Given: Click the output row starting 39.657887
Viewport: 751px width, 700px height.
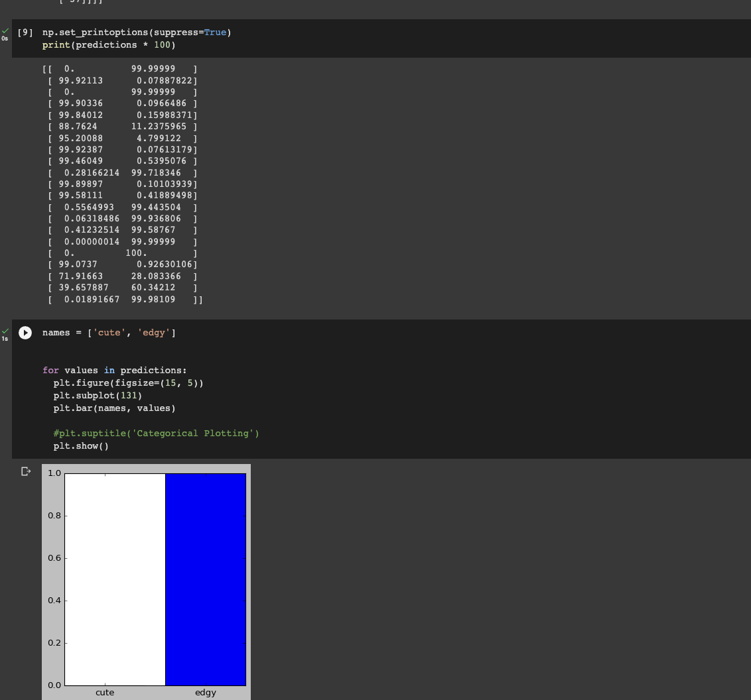Looking at the screenshot, I should [123, 288].
